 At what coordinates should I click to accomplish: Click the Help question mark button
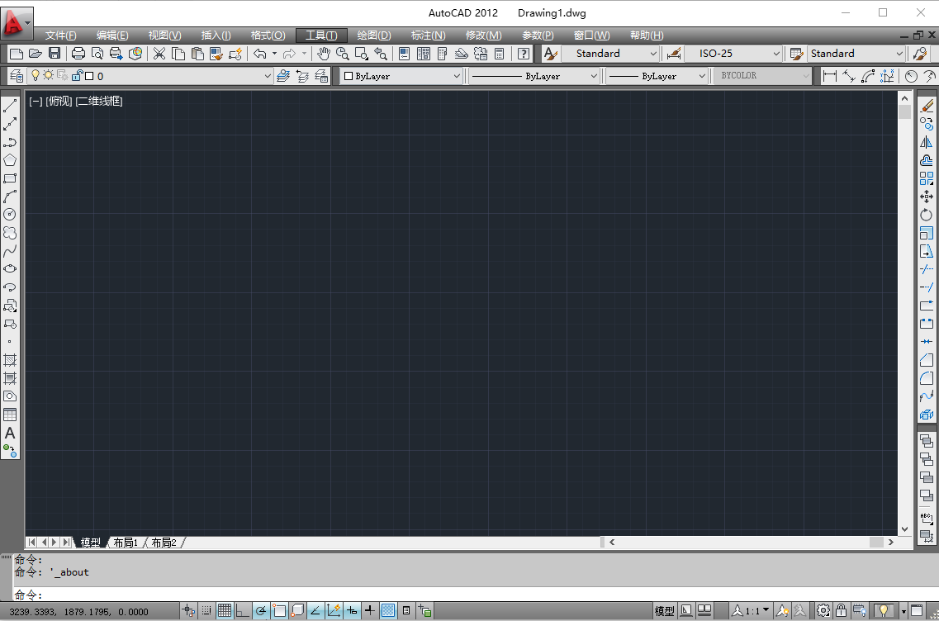[524, 54]
